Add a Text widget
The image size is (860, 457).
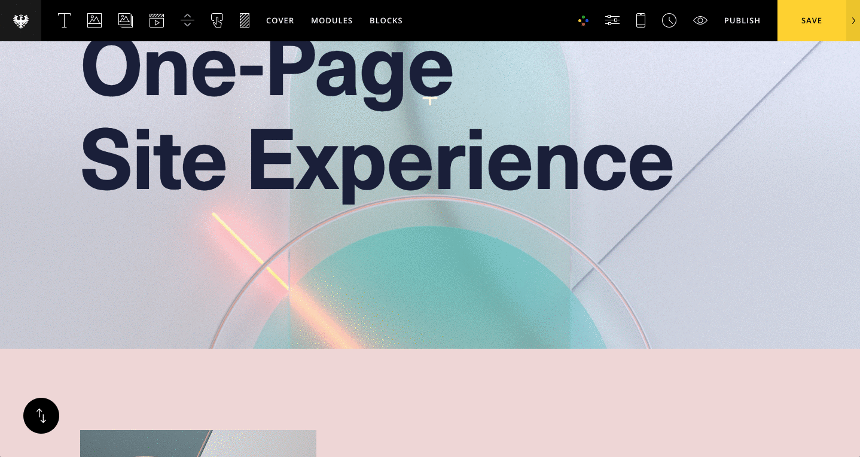[x=64, y=20]
